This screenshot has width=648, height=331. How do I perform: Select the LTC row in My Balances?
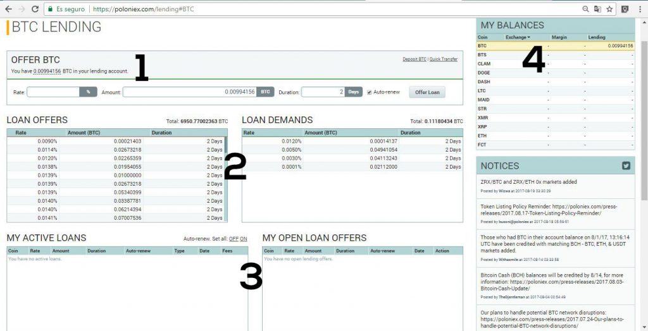(556, 90)
